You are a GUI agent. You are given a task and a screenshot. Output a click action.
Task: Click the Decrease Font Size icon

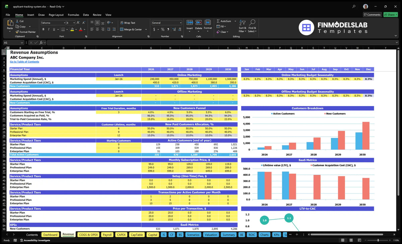[x=84, y=23]
